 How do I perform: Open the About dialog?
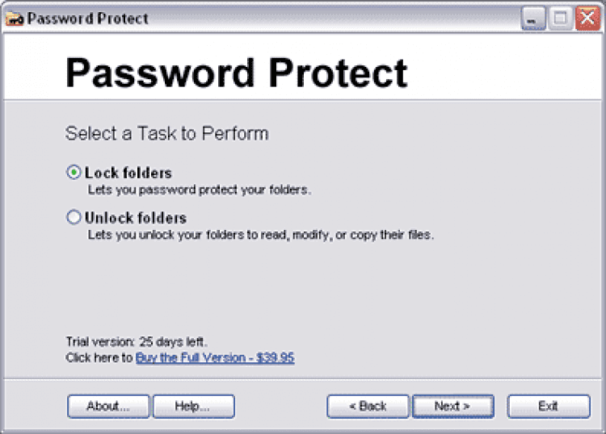108,406
